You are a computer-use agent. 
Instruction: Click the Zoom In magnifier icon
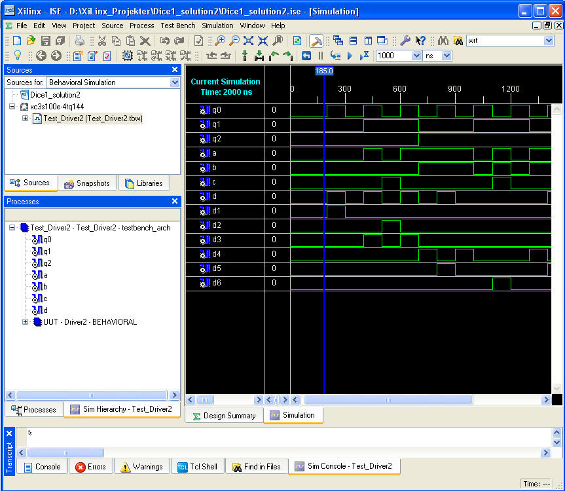click(x=219, y=41)
